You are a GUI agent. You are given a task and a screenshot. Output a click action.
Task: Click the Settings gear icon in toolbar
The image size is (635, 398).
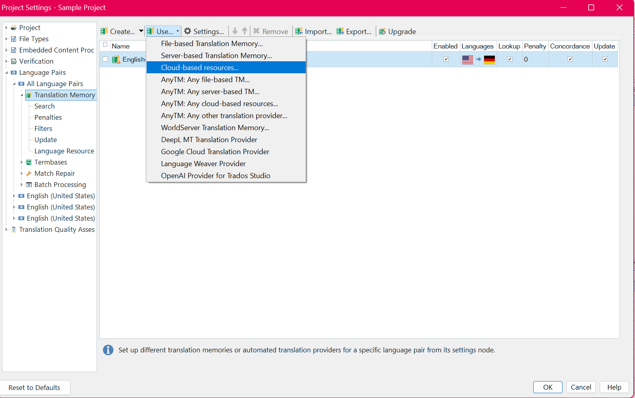pyautogui.click(x=187, y=31)
